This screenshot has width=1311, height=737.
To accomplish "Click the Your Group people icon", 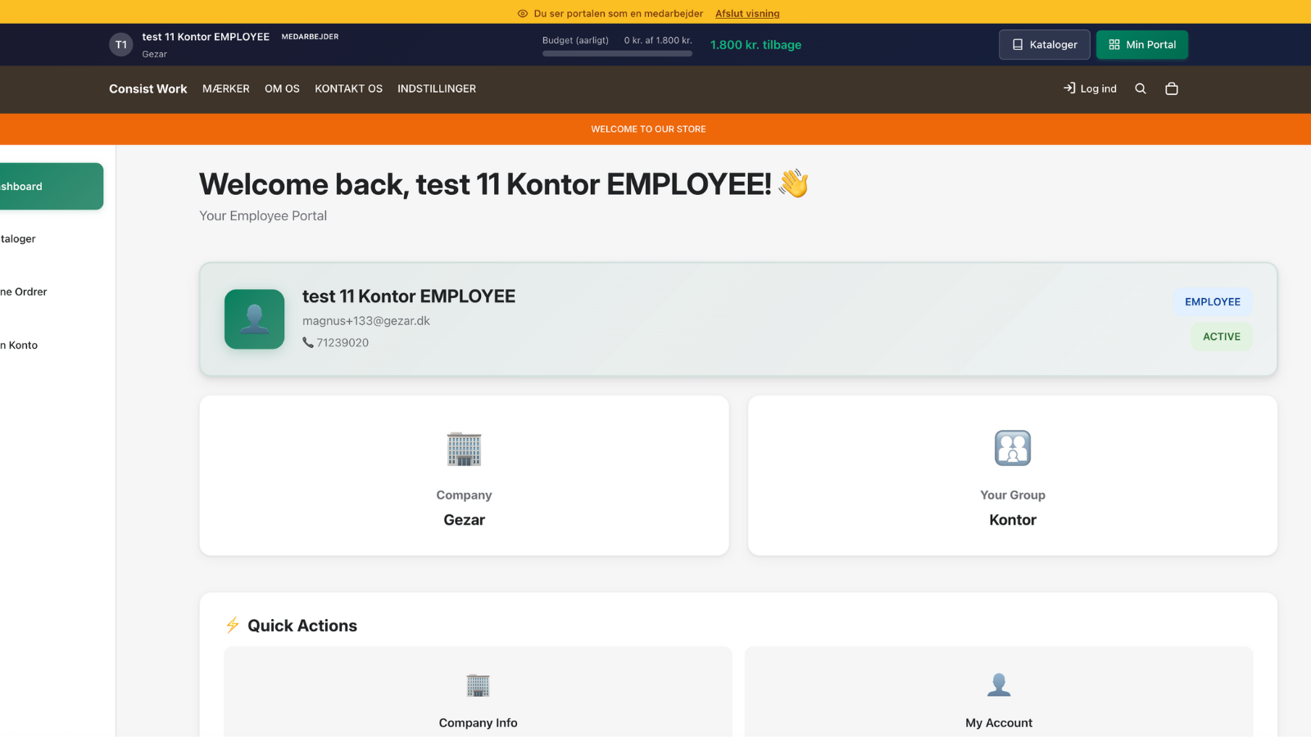I will tap(1013, 448).
